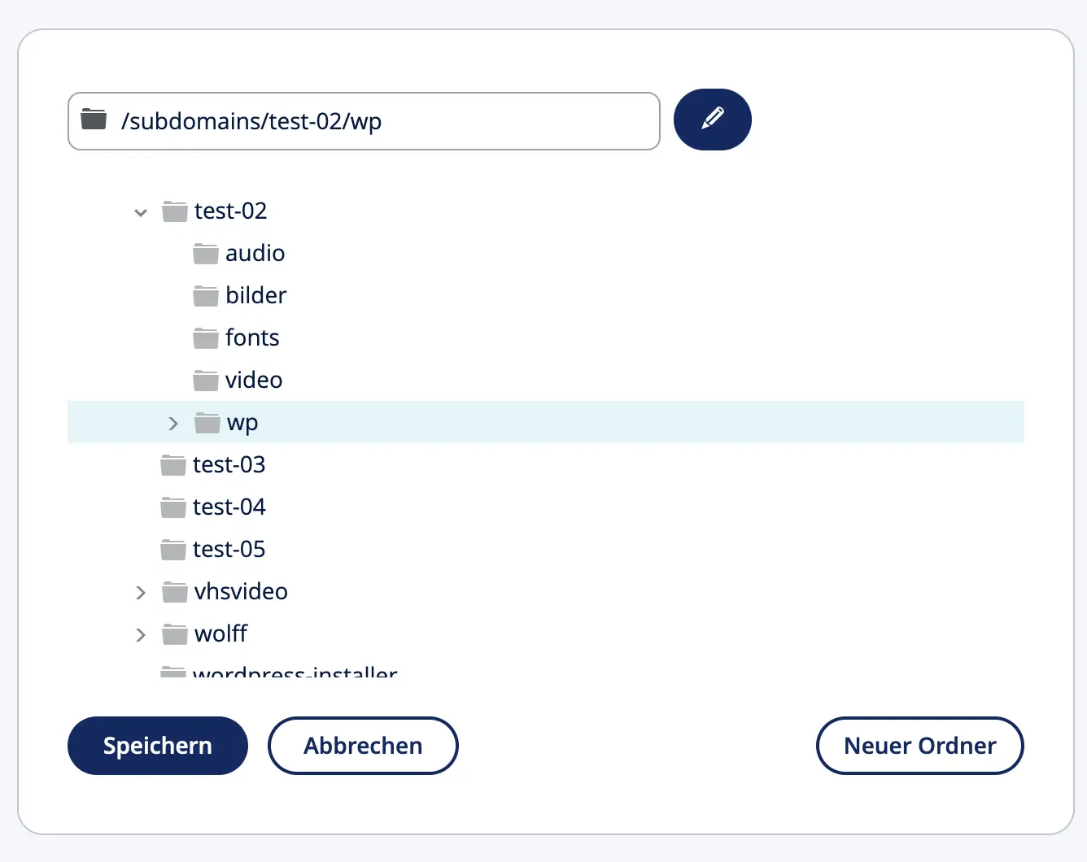The width and height of the screenshot is (1087, 862).
Task: Expand the wp folder
Action: pos(172,424)
